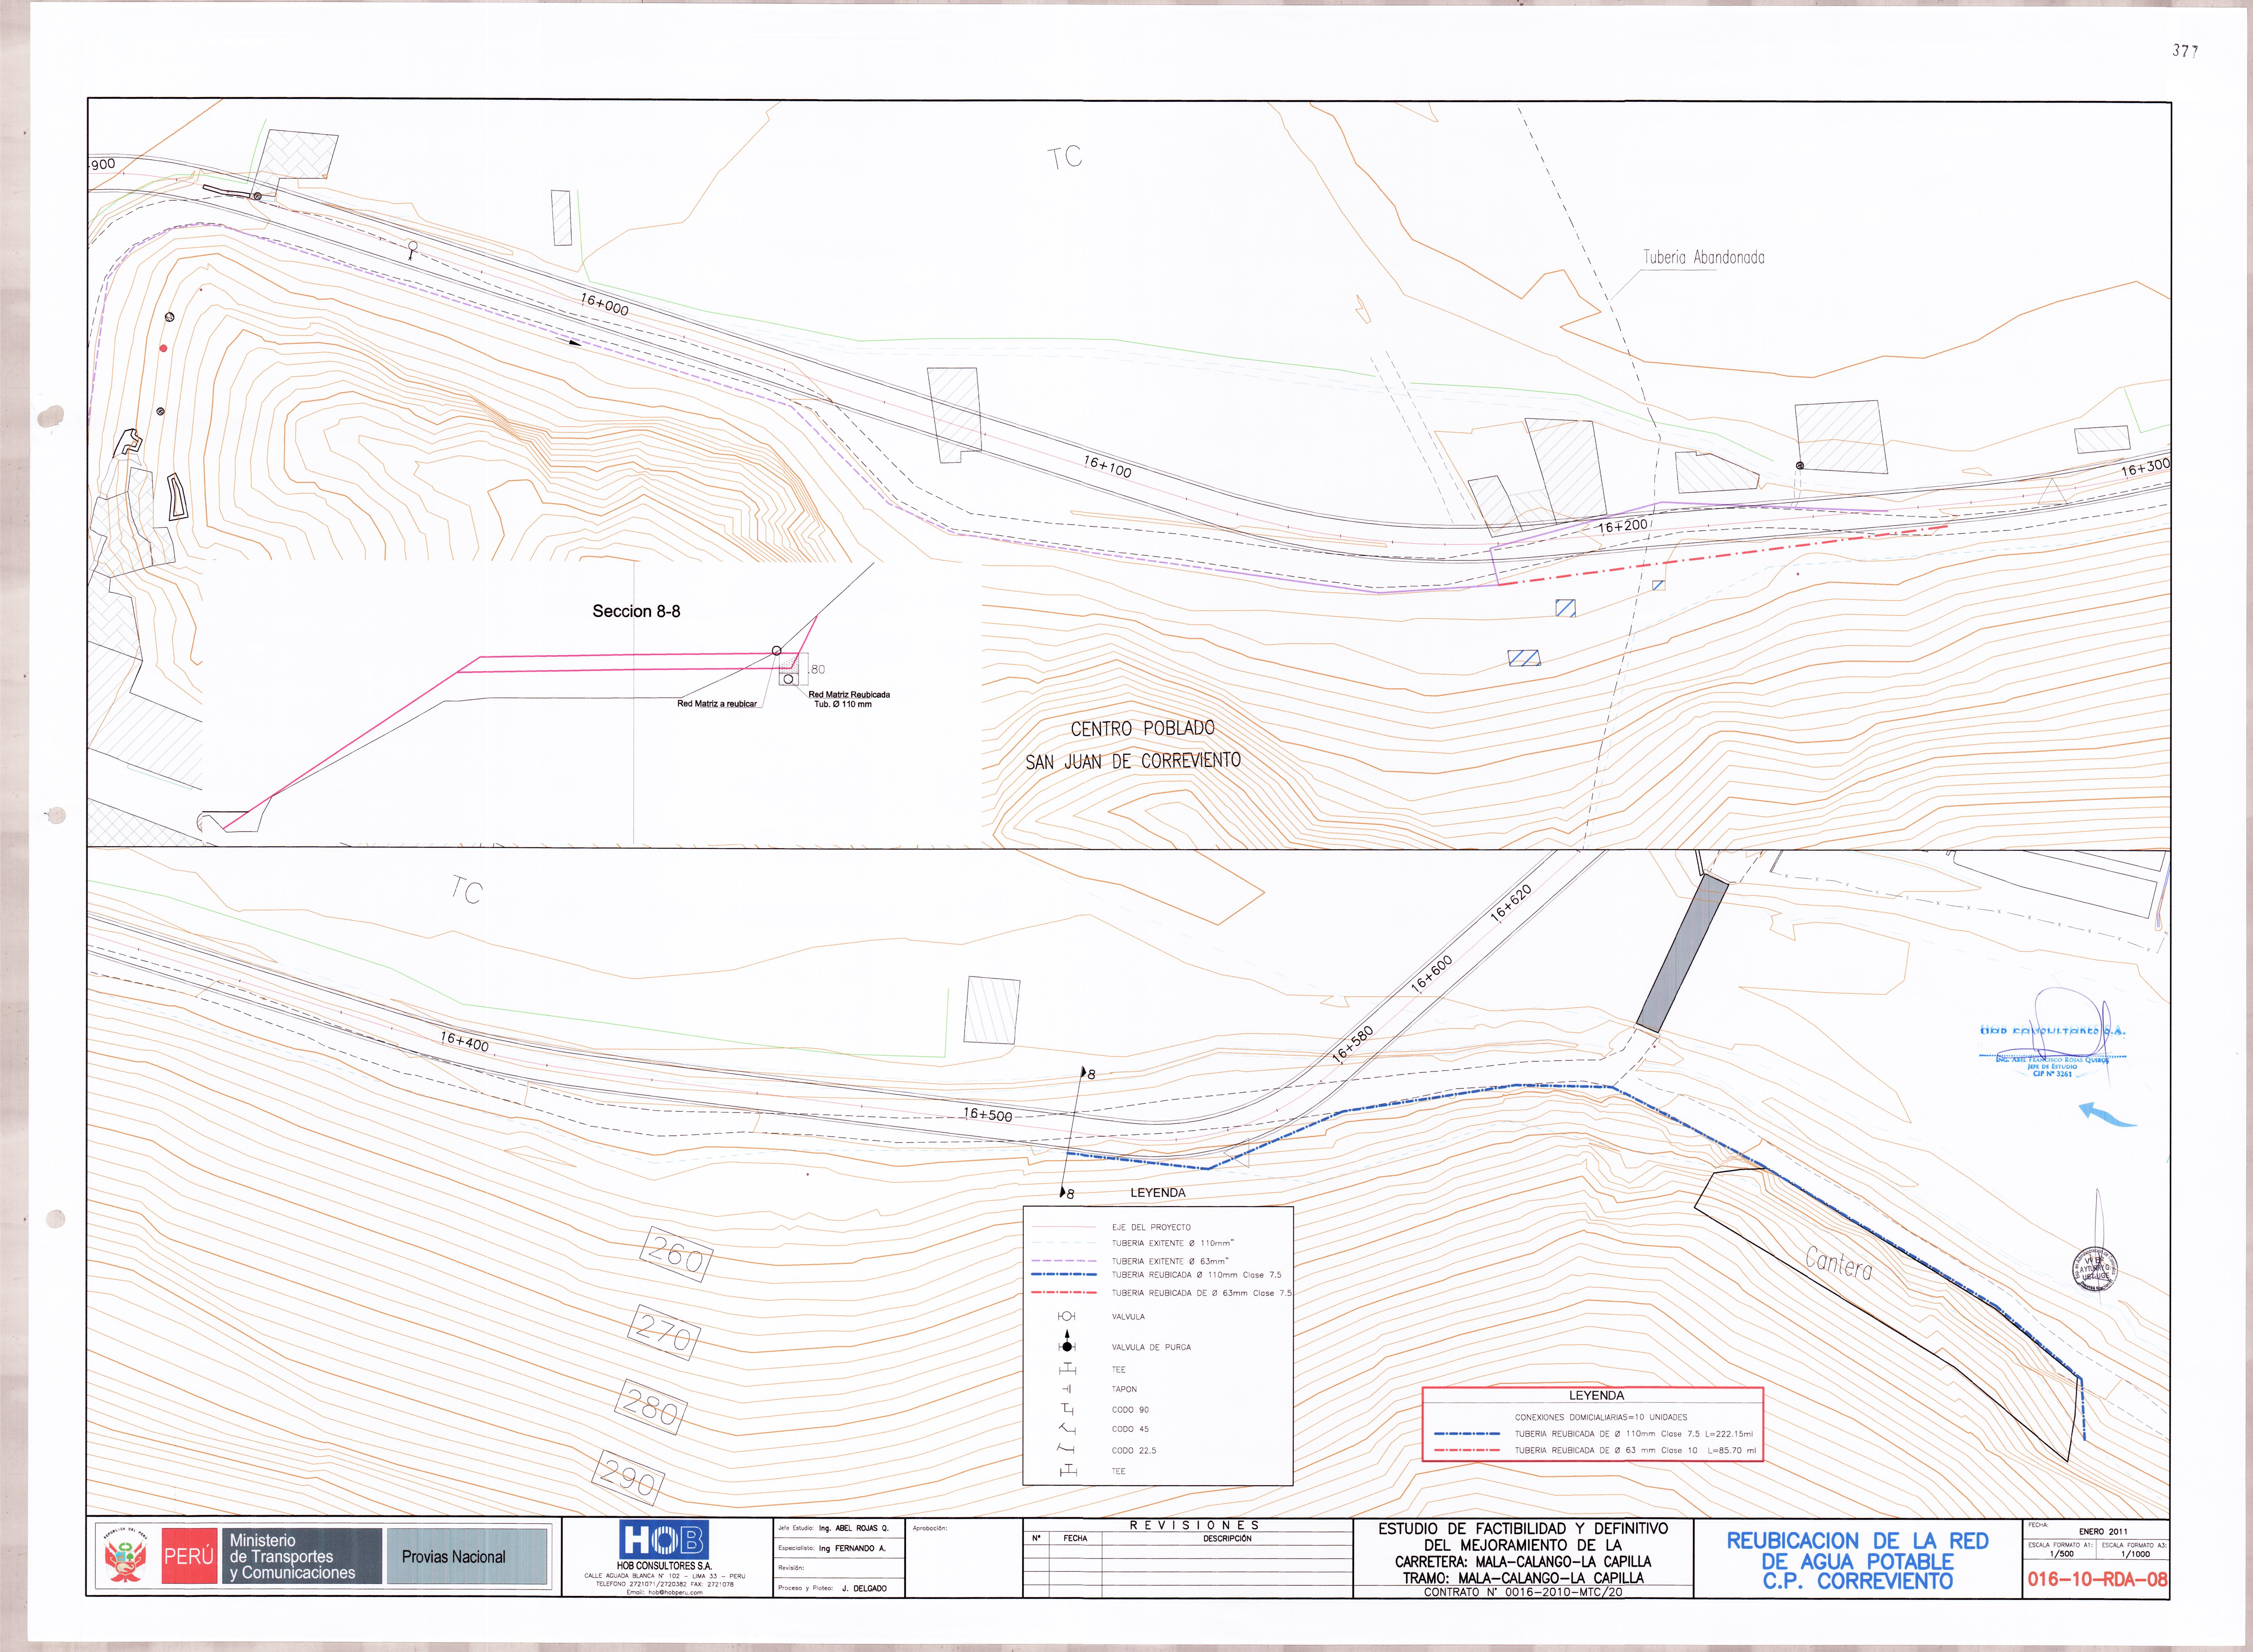Select the CODO 45 elbow symbol
Screen dimensions: 2253x1652
[1068, 1429]
